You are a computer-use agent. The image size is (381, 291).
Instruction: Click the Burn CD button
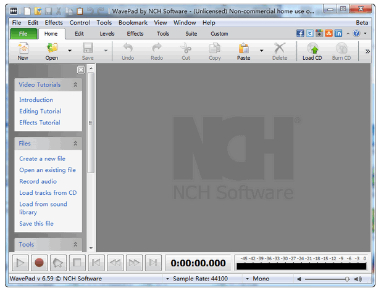click(341, 51)
